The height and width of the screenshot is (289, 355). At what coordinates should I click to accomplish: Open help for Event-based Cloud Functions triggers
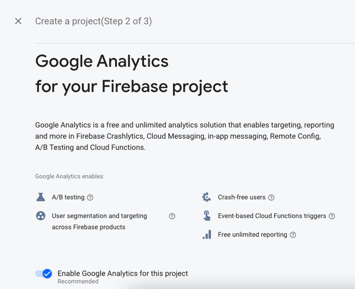point(332,216)
